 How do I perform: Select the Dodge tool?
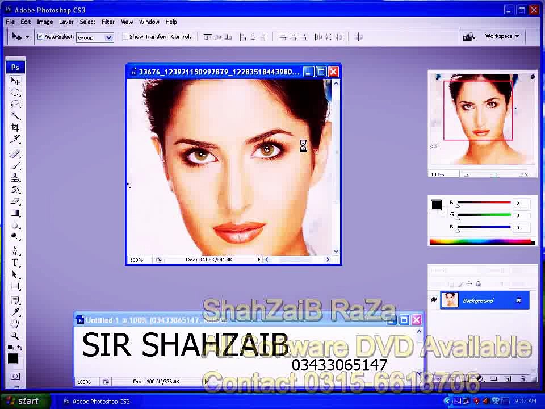click(15, 237)
